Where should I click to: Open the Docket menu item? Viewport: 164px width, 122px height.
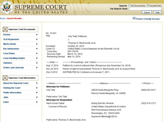(x=7, y=35)
